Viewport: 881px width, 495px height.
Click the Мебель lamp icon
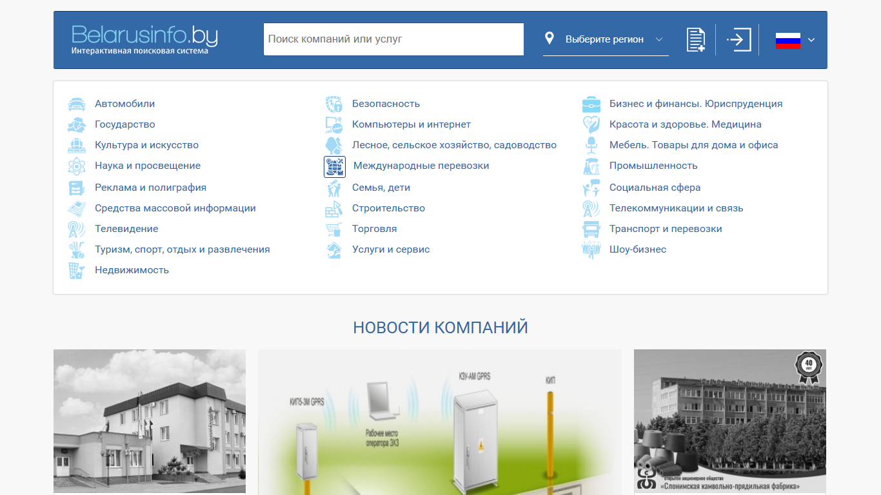pos(591,145)
